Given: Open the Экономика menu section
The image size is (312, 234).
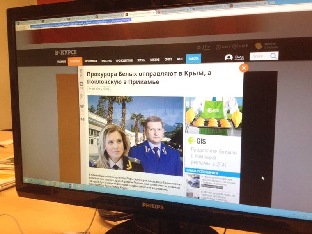Looking at the screenshot, I should click(x=91, y=61).
